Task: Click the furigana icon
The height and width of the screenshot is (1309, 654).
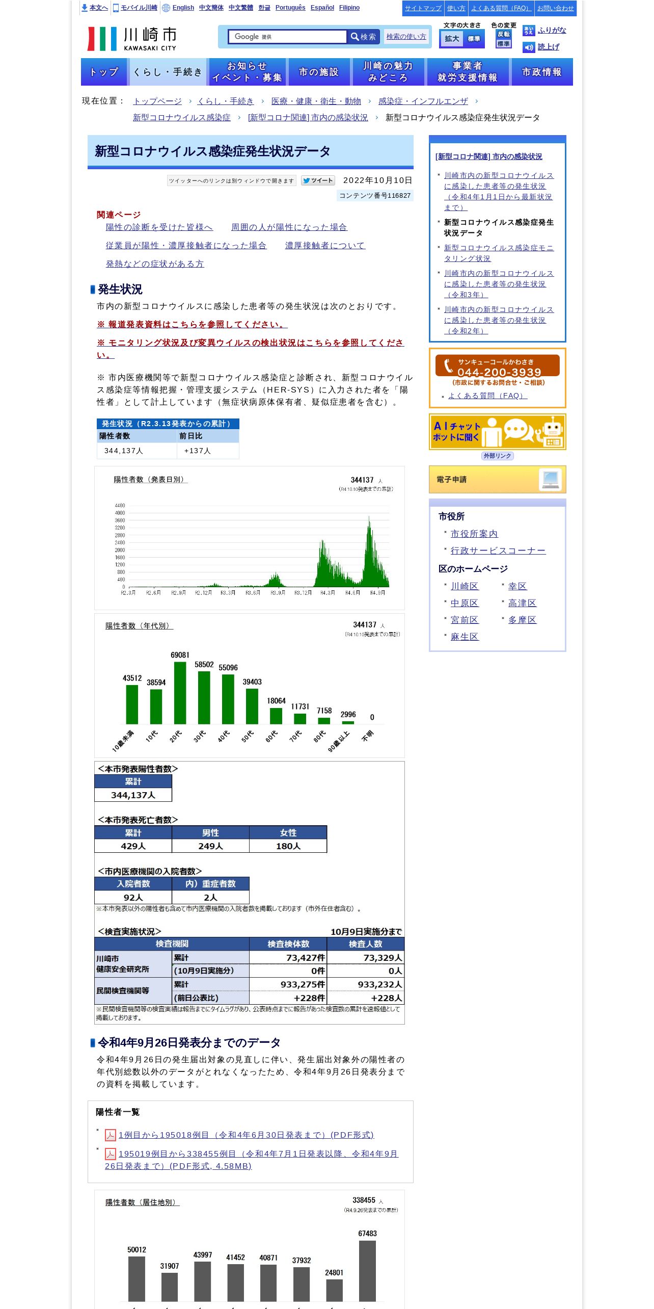Action: coord(529,31)
